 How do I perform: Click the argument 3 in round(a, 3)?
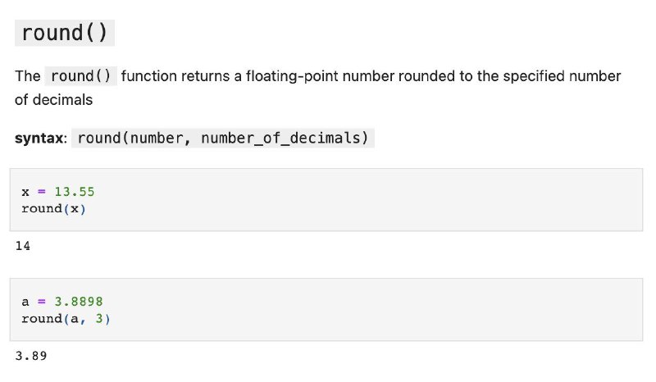(x=99, y=318)
